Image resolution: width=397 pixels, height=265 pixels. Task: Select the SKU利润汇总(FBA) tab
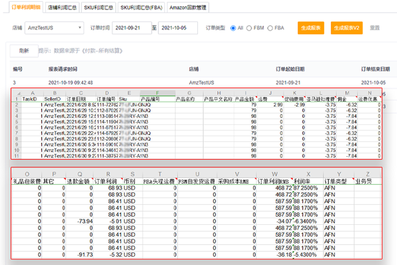tap(141, 8)
